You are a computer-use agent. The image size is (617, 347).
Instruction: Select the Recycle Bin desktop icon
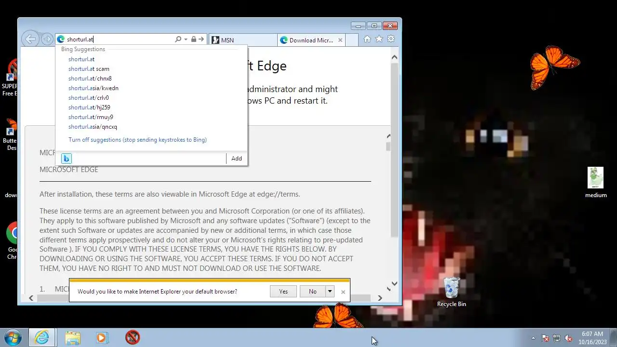tap(452, 292)
